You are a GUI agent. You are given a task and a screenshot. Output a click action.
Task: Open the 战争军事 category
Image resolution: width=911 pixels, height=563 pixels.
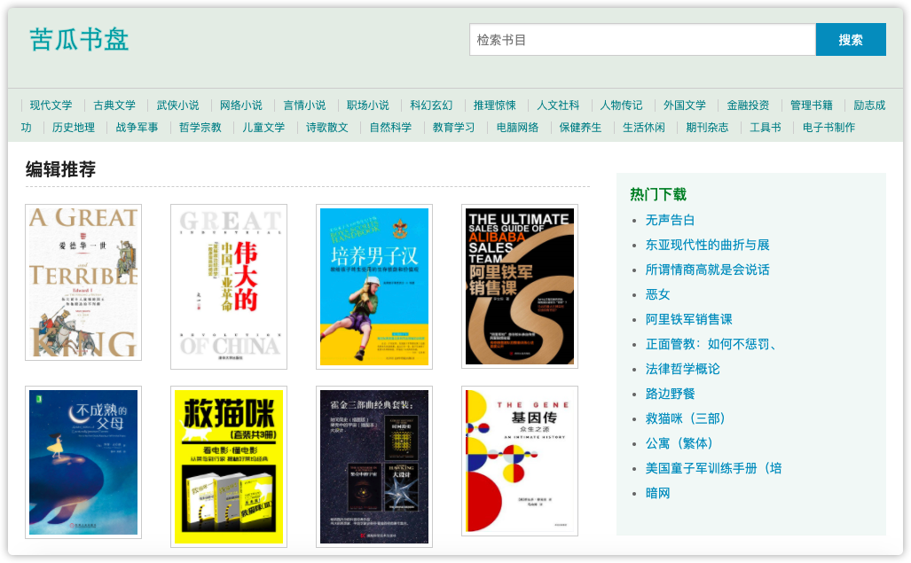click(137, 127)
